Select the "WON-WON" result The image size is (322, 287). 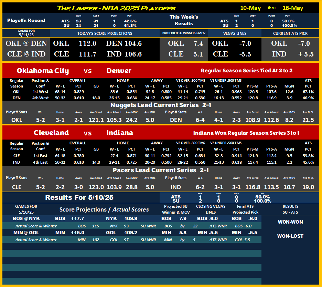point(290,222)
